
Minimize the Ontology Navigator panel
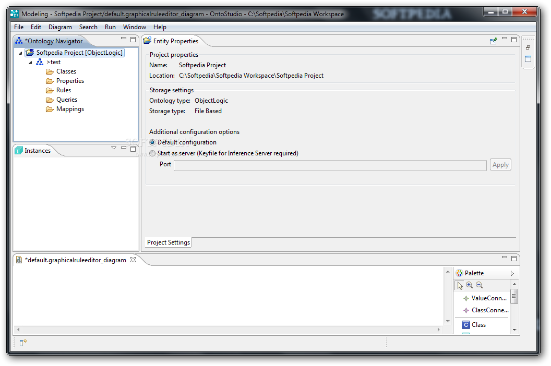[123, 38]
